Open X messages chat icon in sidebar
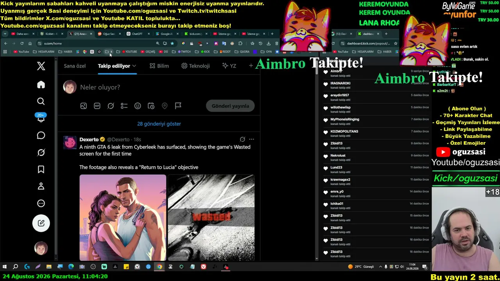 tap(41, 135)
